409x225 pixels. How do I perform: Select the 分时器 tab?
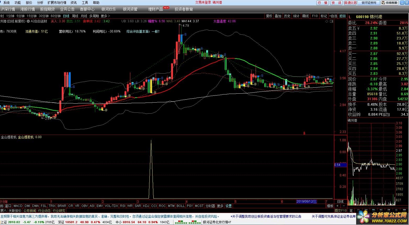tap(210, 206)
